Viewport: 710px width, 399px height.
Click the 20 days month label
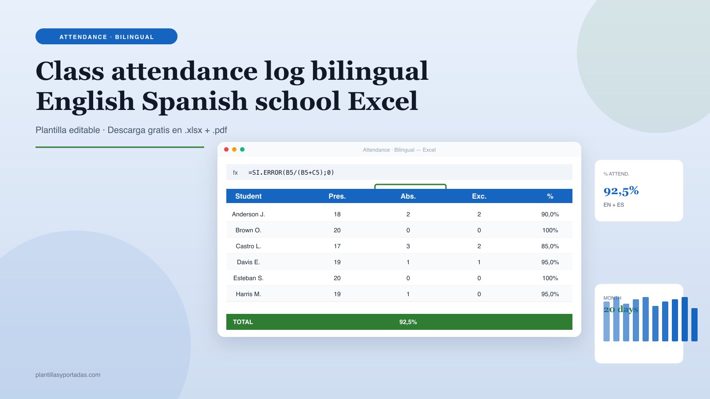(x=621, y=309)
